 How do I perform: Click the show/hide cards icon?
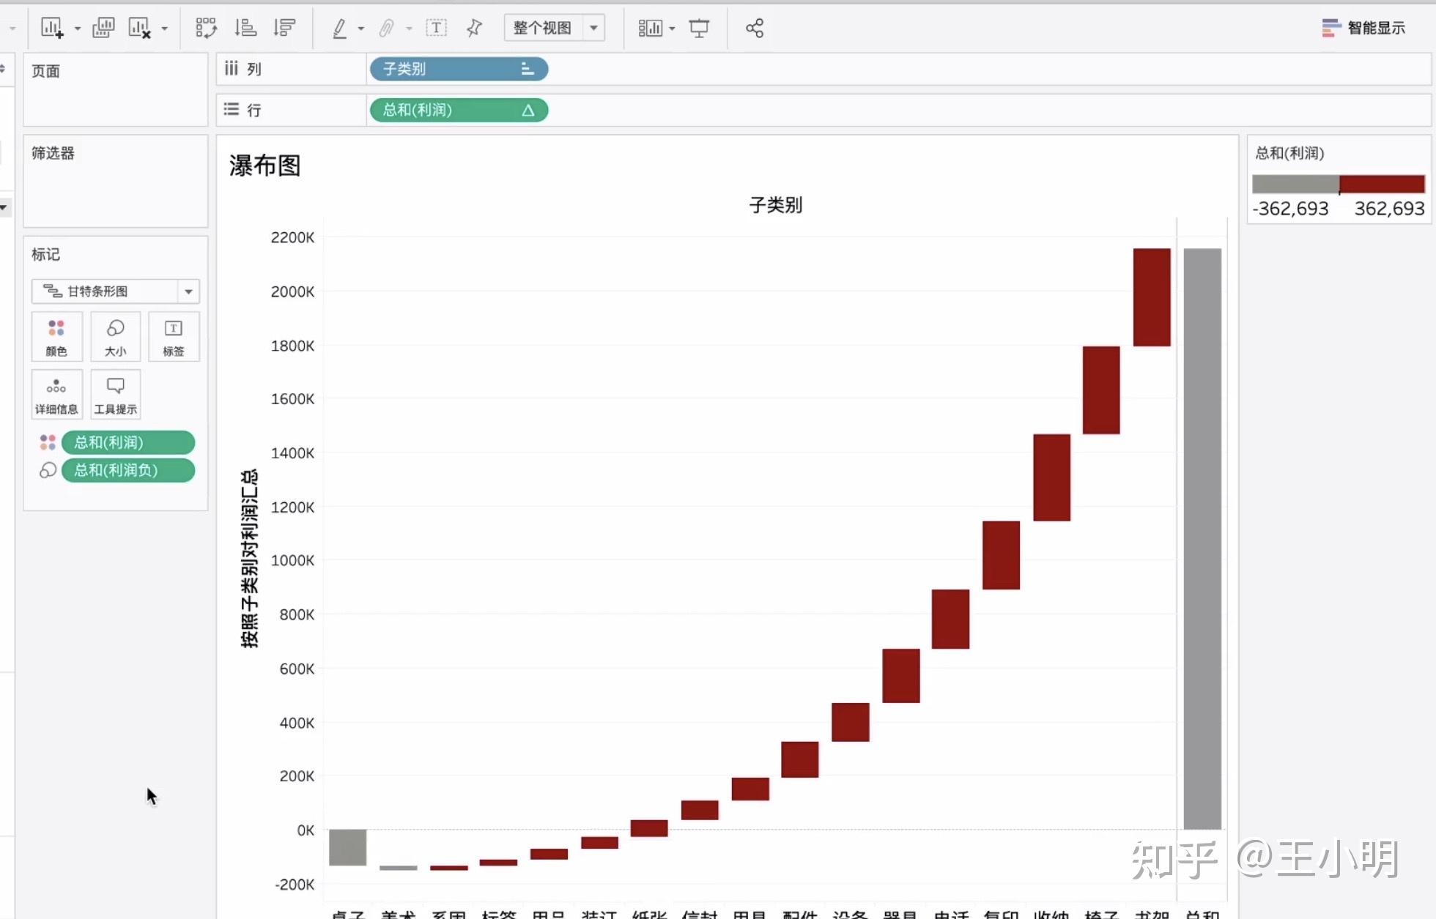tap(650, 28)
